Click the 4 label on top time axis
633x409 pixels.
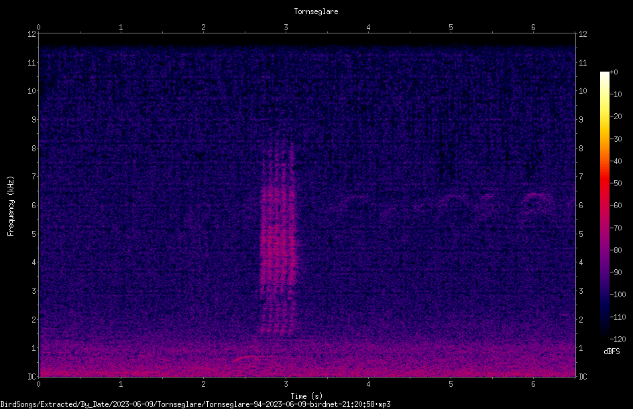pyautogui.click(x=368, y=27)
